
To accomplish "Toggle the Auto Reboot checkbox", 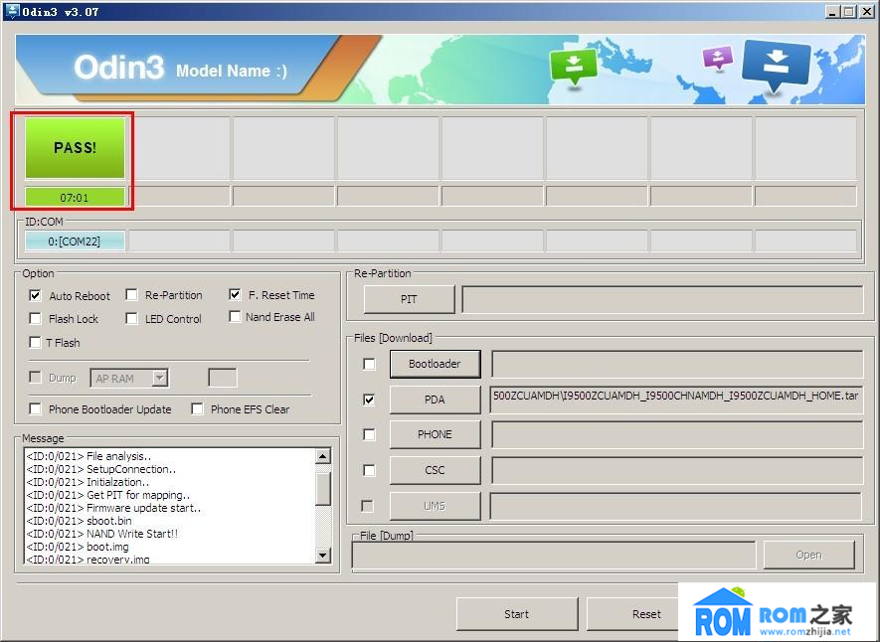I will (35, 295).
